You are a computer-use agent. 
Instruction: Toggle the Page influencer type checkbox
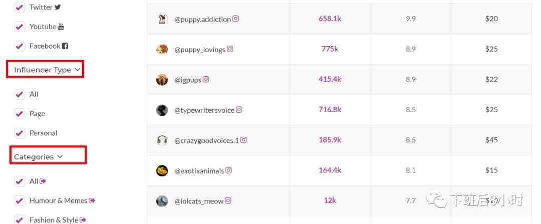[x=20, y=114]
